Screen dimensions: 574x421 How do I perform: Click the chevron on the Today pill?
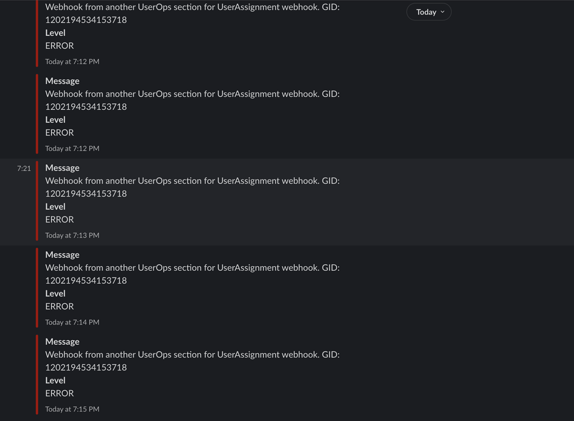point(442,12)
